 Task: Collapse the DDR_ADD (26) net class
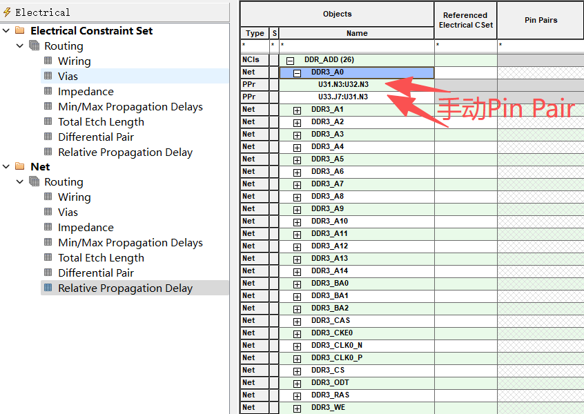[290, 60]
